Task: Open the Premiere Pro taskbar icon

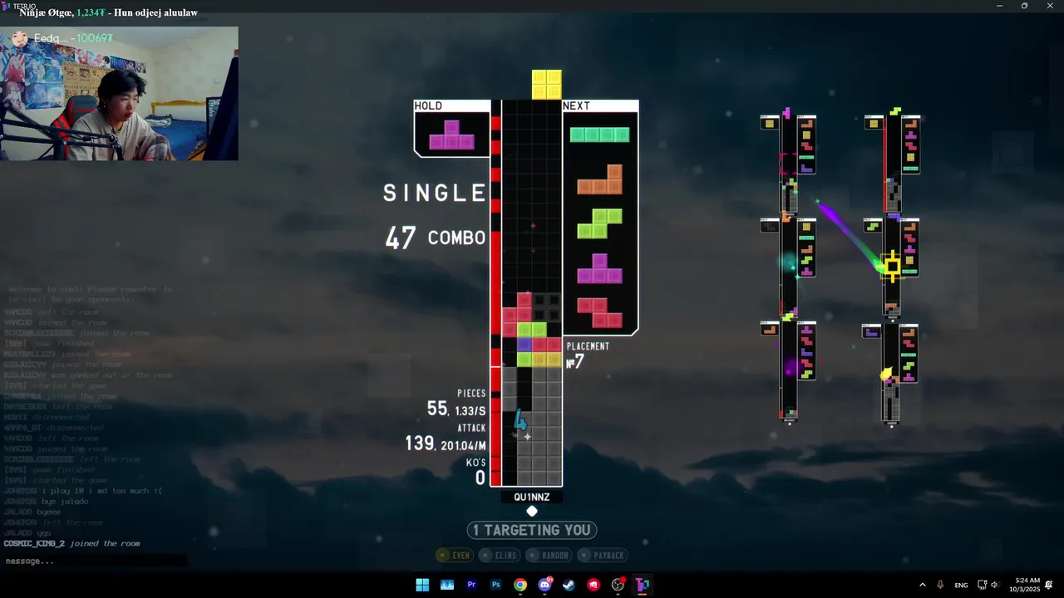Action: [x=471, y=585]
